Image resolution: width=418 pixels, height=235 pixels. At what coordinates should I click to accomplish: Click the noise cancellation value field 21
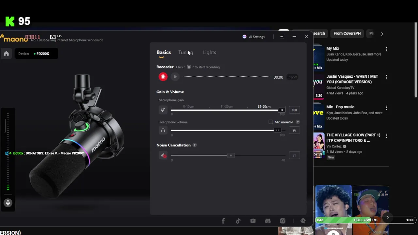point(294,155)
